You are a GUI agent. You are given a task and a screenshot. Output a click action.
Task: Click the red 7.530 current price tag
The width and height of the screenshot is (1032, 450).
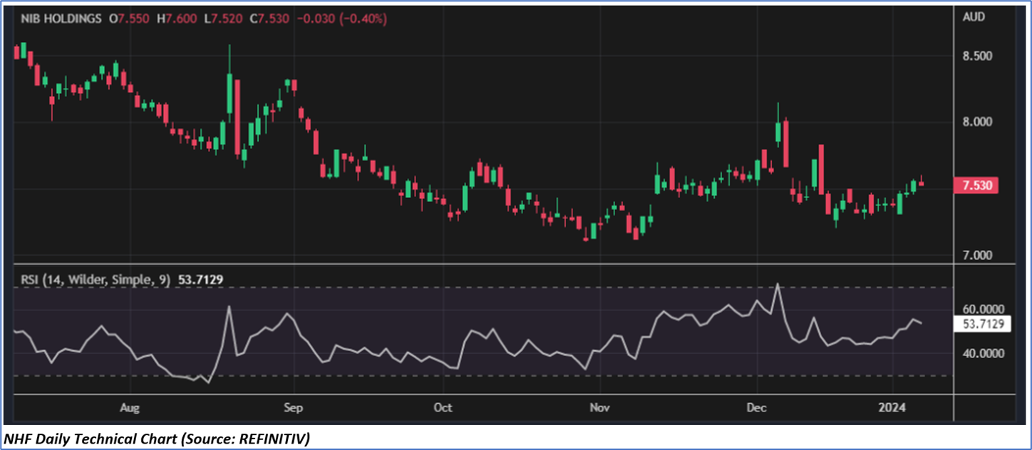click(x=975, y=186)
